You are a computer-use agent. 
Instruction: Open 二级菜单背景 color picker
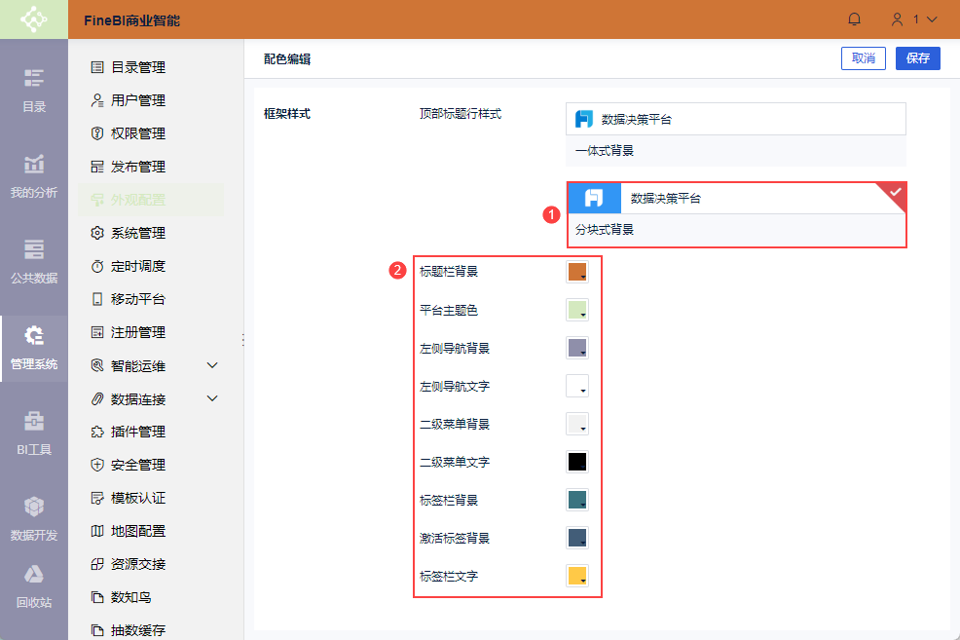coord(577,424)
